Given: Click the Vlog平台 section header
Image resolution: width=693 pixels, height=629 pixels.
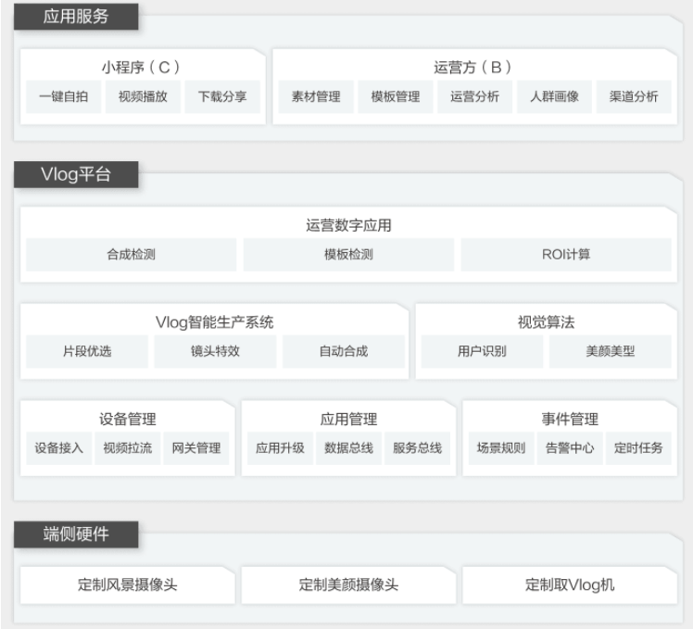Looking at the screenshot, I should pos(76,174).
